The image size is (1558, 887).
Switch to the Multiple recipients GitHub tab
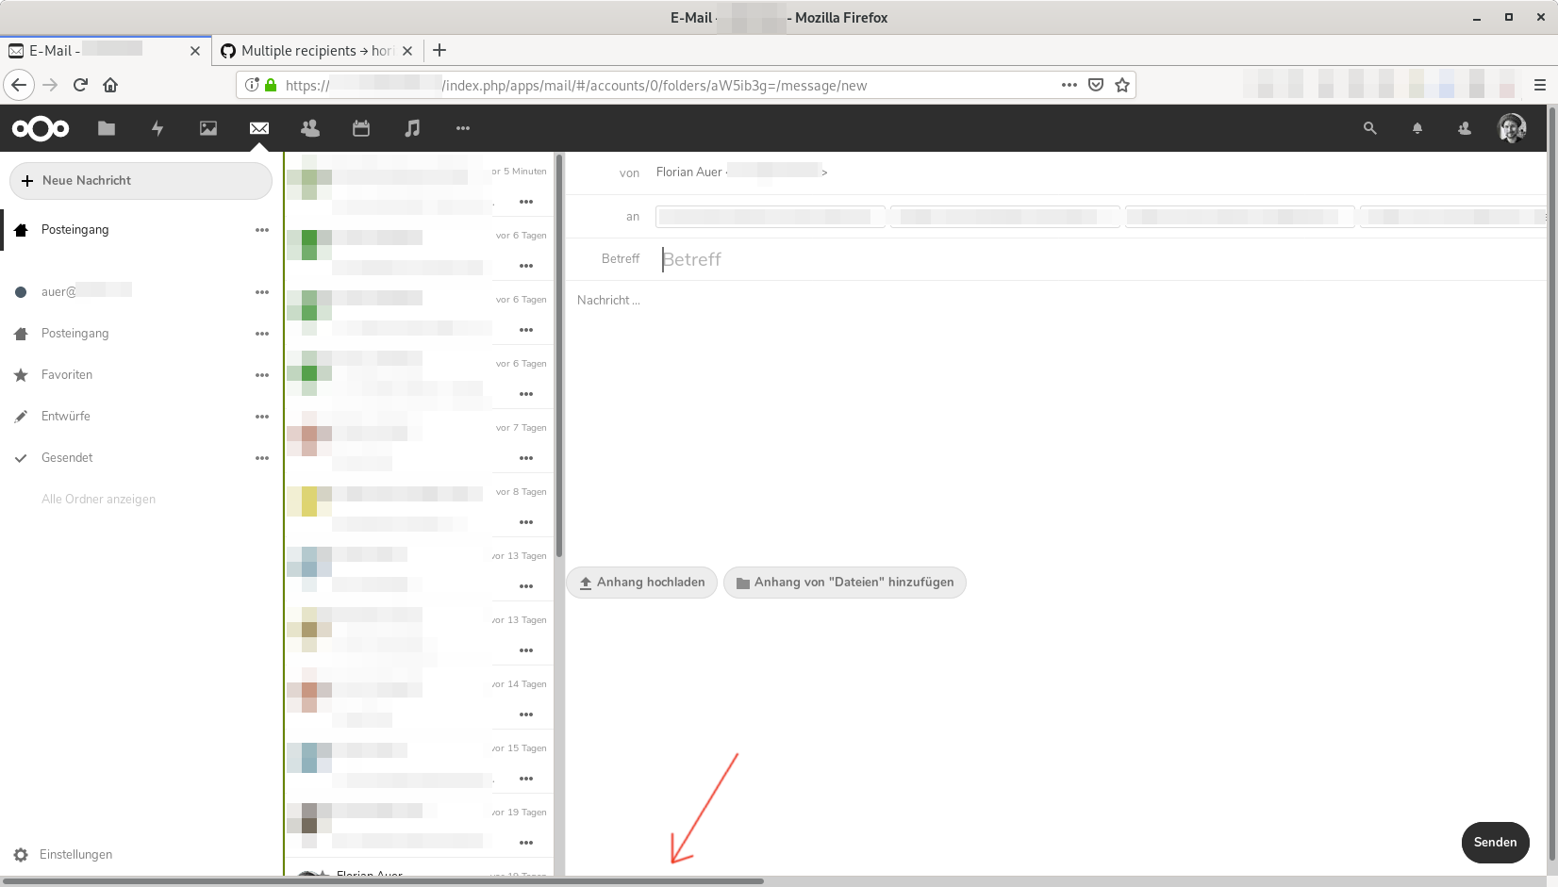pos(311,51)
